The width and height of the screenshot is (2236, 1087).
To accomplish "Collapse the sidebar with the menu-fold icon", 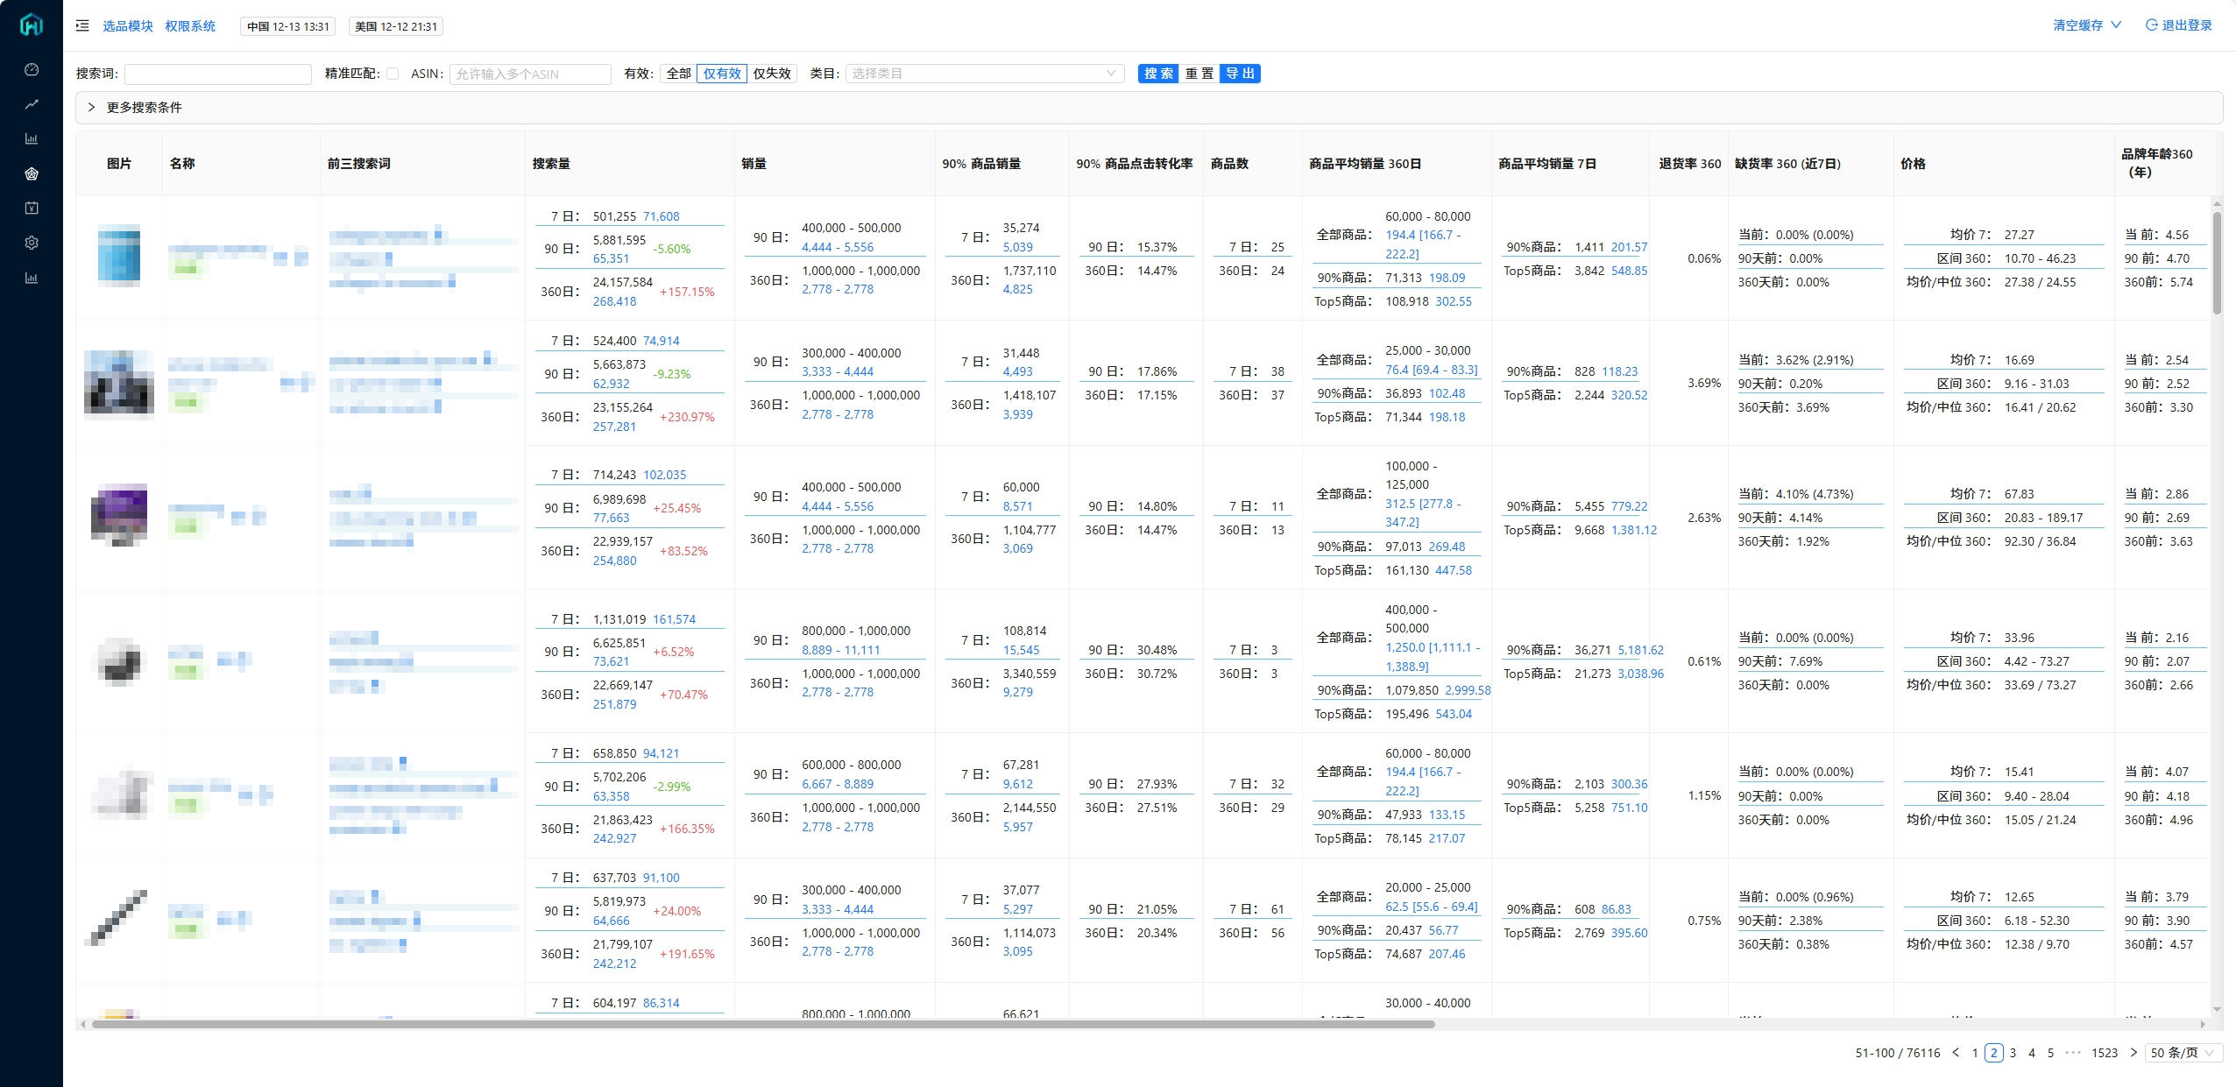I will [82, 25].
